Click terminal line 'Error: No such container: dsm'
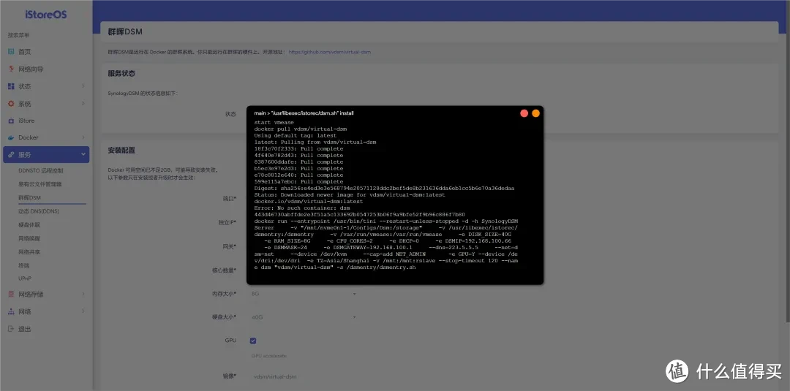The height and width of the screenshot is (391, 790). pyautogui.click(x=301, y=208)
